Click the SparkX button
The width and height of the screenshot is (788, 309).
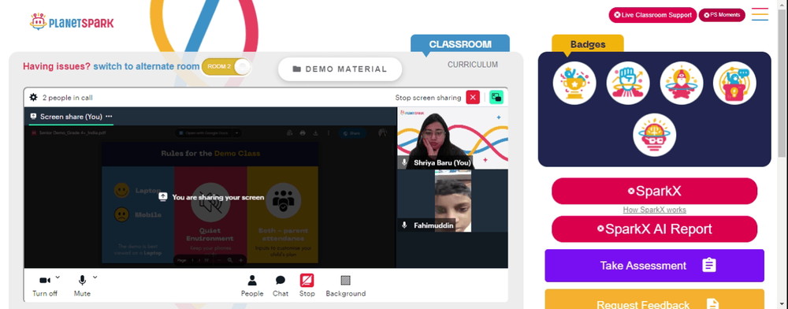(654, 191)
